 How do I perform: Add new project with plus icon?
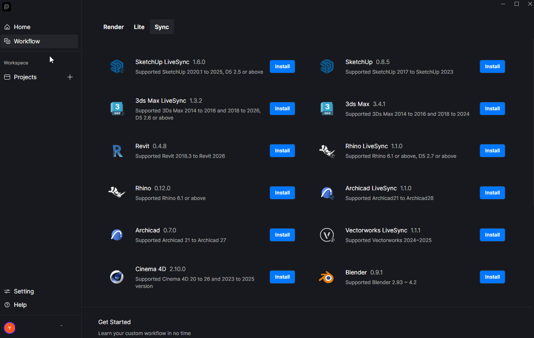70,77
